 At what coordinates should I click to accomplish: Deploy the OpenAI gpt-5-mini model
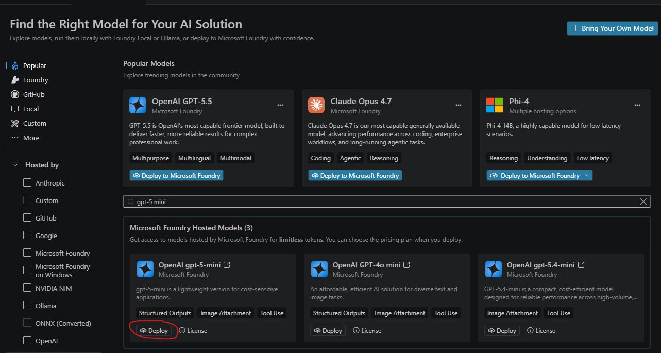[154, 330]
